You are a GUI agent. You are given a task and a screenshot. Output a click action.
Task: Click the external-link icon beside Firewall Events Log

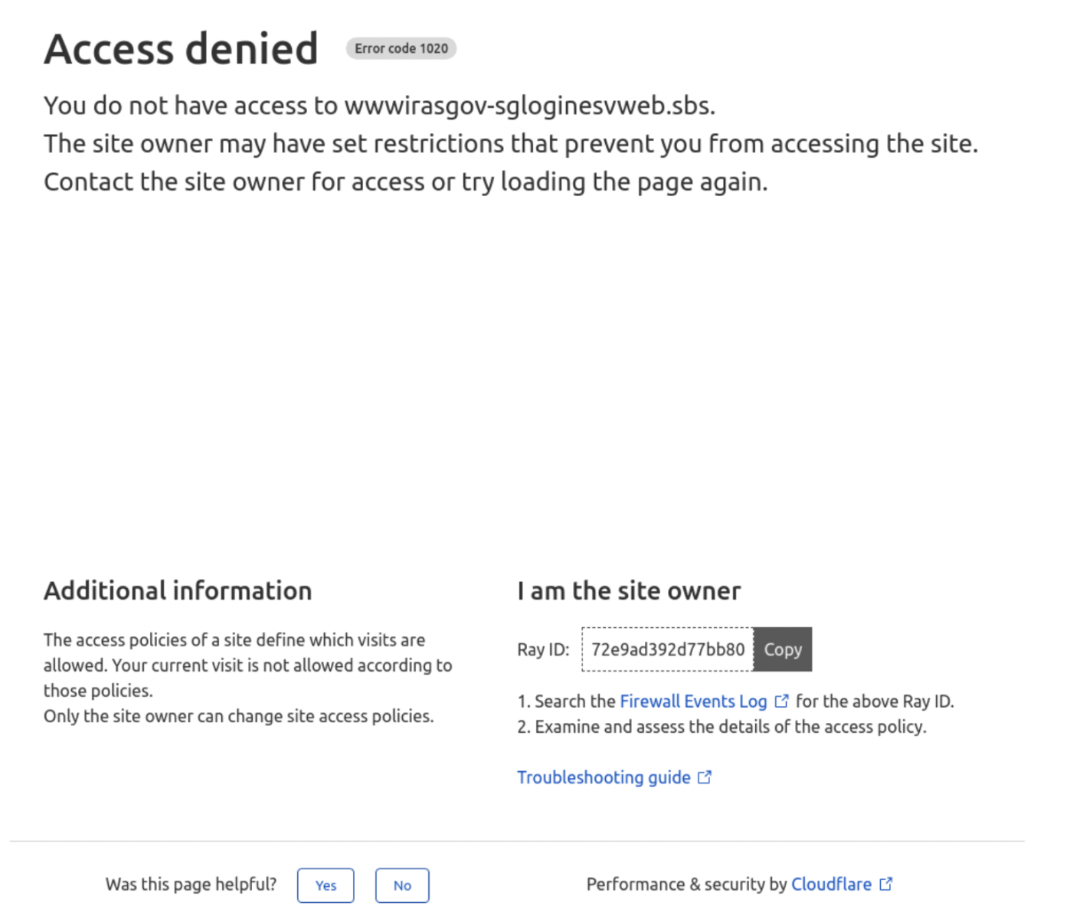781,701
